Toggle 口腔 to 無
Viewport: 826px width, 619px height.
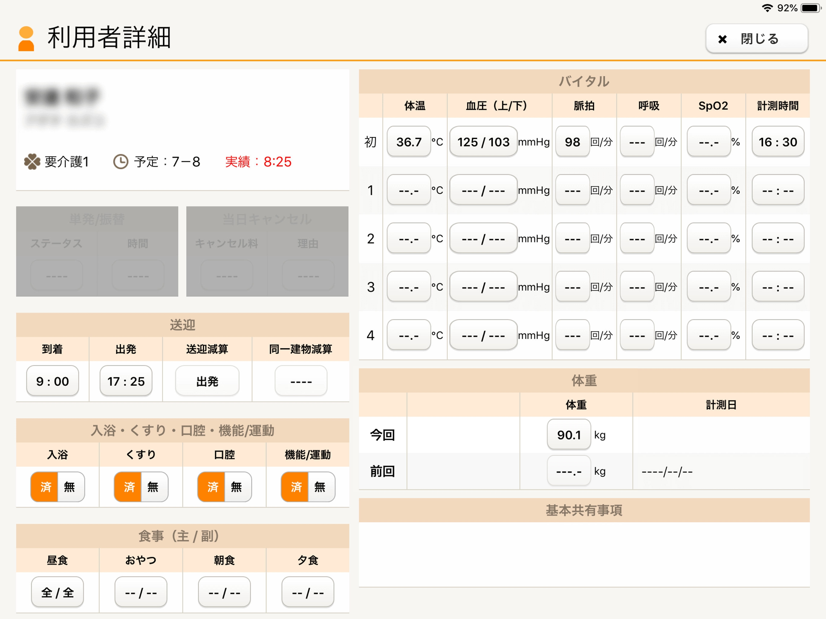click(237, 486)
